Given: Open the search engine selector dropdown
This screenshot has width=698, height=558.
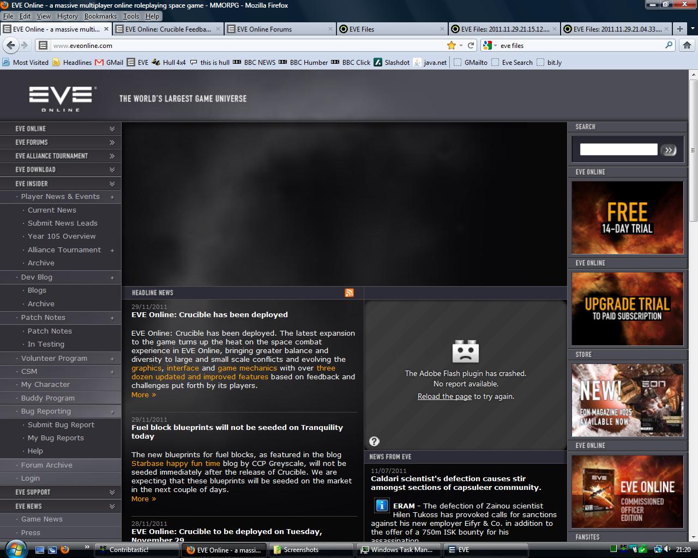Looking at the screenshot, I should click(489, 45).
